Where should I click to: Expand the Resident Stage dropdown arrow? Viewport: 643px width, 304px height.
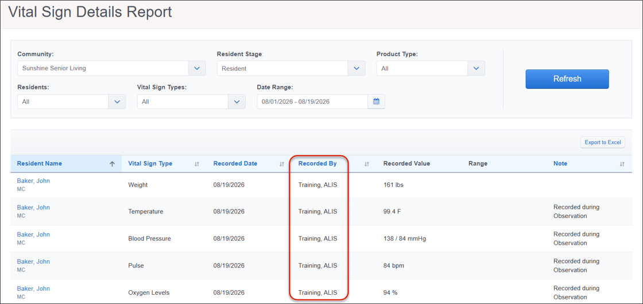pos(357,68)
